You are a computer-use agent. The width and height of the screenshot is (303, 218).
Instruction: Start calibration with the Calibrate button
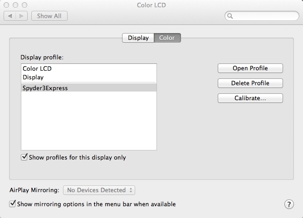[250, 98]
